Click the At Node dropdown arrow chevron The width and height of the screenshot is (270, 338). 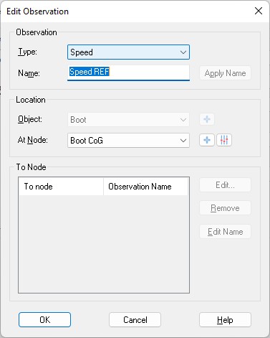pos(183,141)
